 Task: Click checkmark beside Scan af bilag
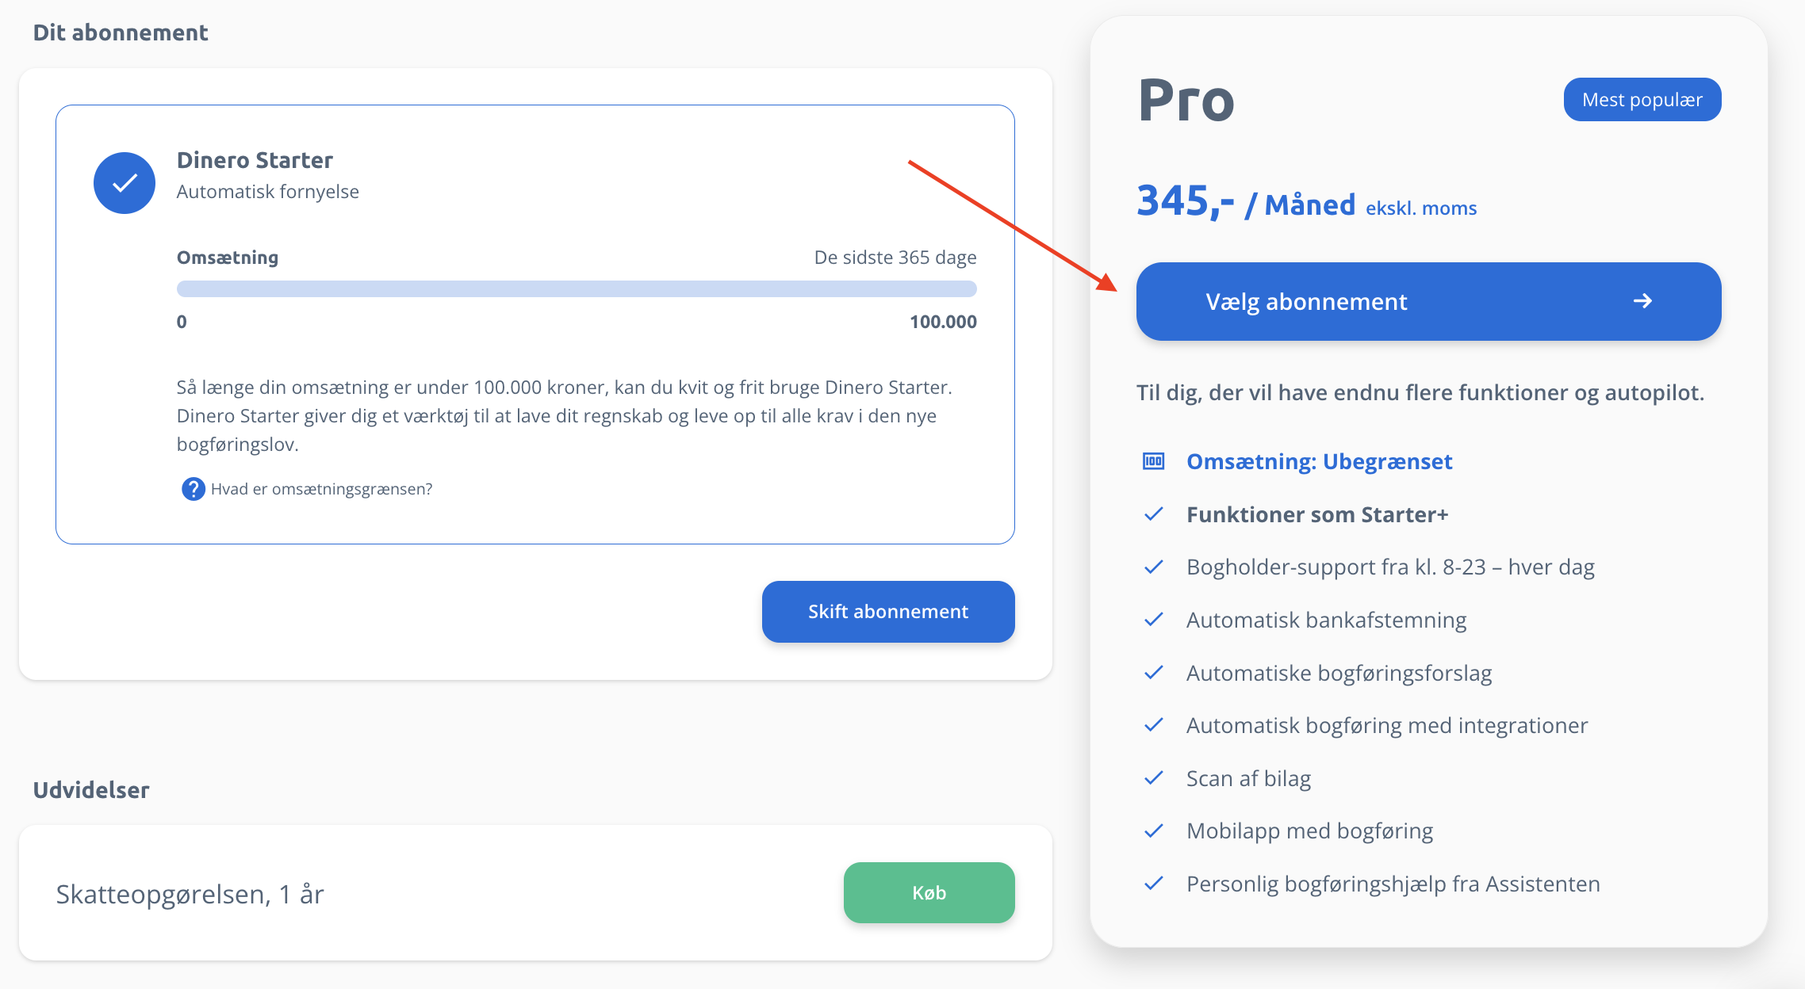1154,778
